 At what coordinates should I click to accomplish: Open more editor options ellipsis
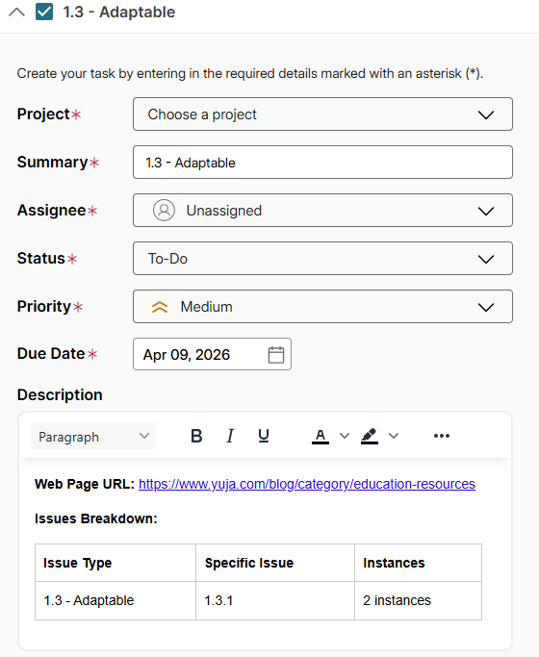pos(442,436)
